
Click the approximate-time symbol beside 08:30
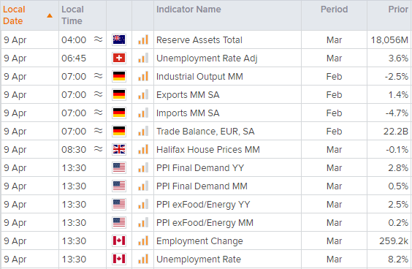[x=99, y=149]
